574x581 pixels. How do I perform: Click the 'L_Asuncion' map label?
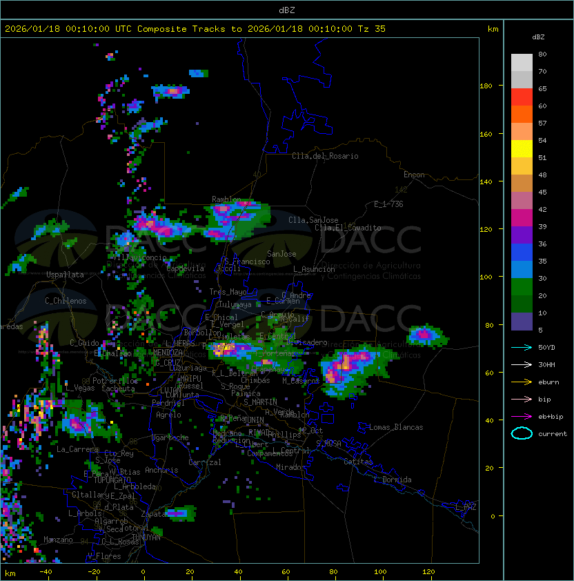[x=314, y=269]
